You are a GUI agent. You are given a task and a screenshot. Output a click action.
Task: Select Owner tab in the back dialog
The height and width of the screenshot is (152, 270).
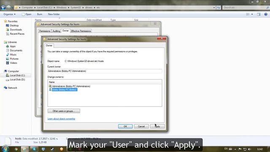click(65, 31)
